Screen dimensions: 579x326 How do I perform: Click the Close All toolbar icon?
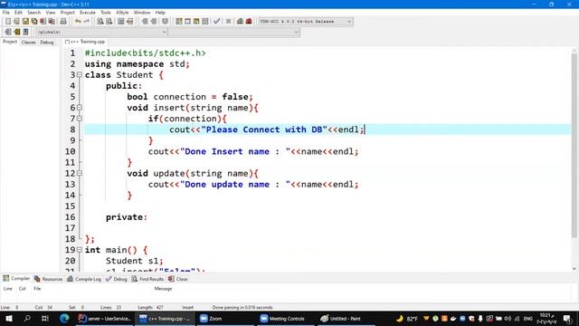coord(52,22)
